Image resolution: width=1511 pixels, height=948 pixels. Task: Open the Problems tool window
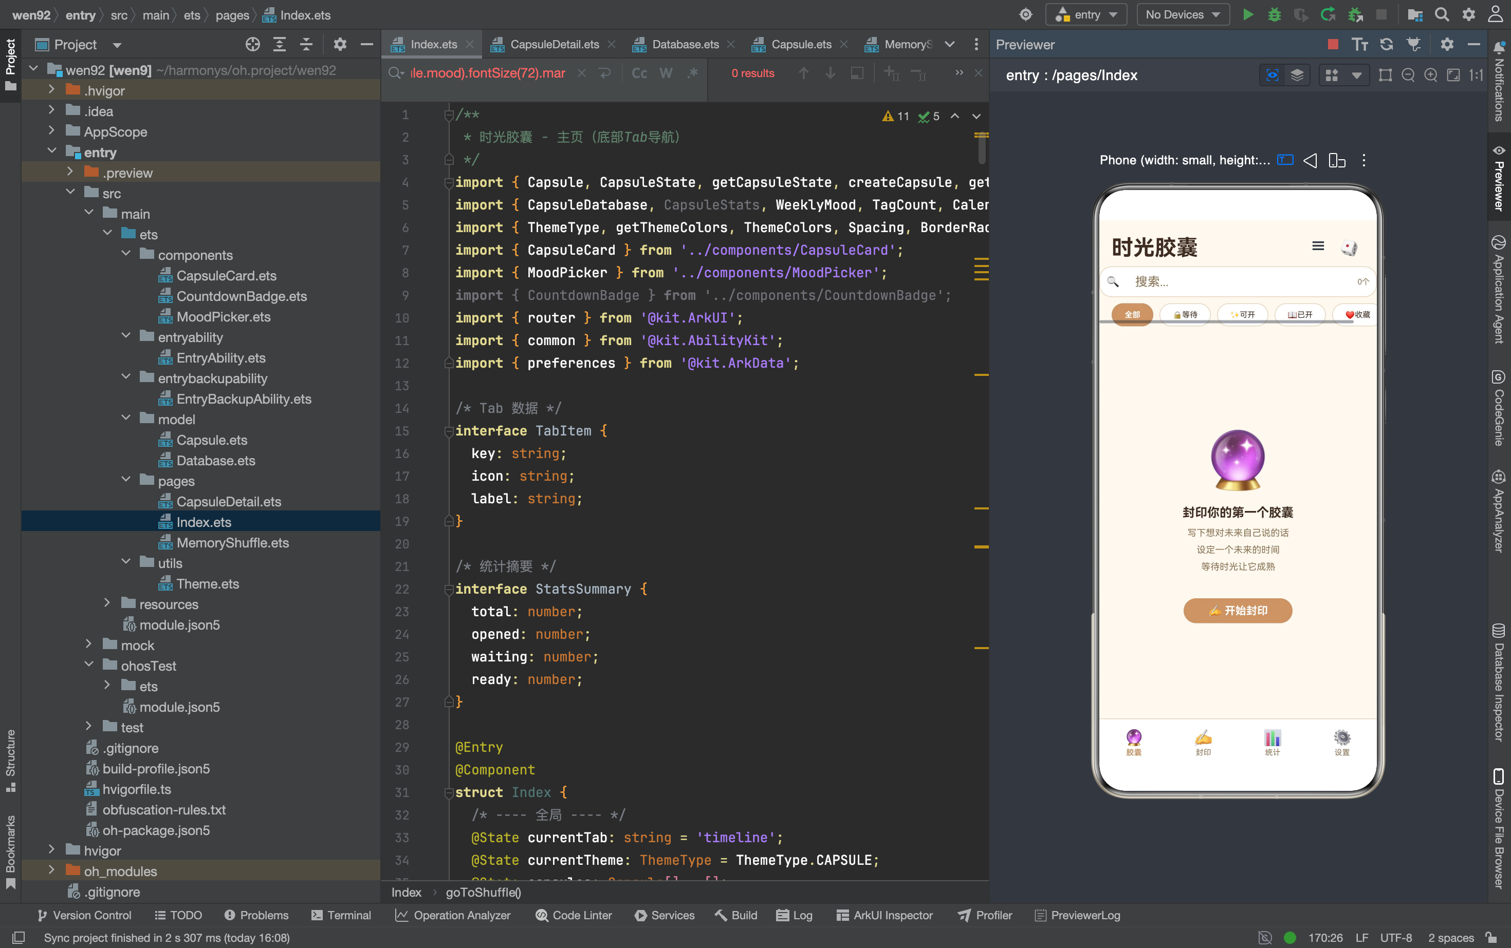(256, 915)
